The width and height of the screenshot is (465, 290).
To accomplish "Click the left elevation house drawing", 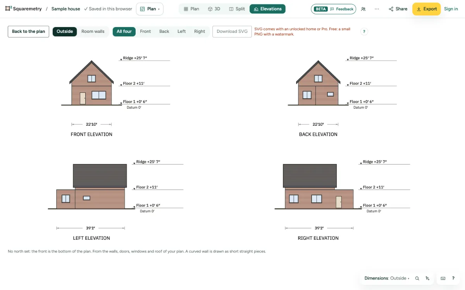I will click(x=91, y=186).
